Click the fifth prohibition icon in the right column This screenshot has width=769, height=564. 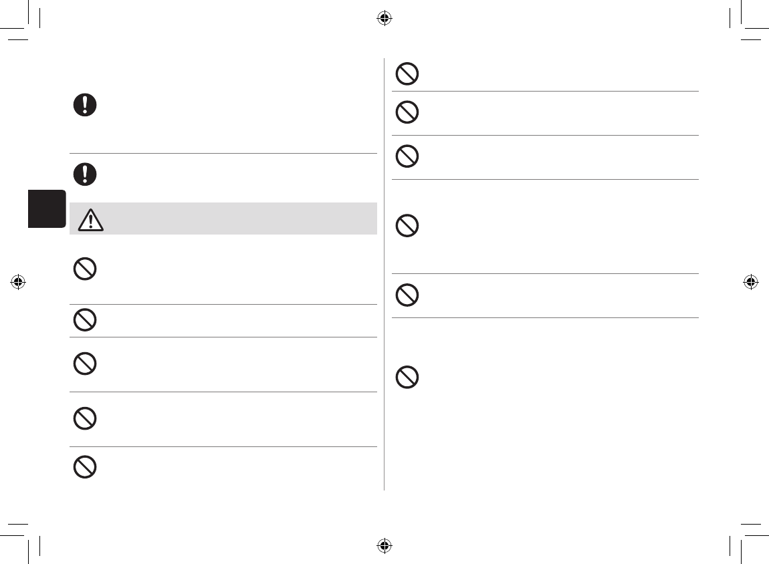coord(407,295)
